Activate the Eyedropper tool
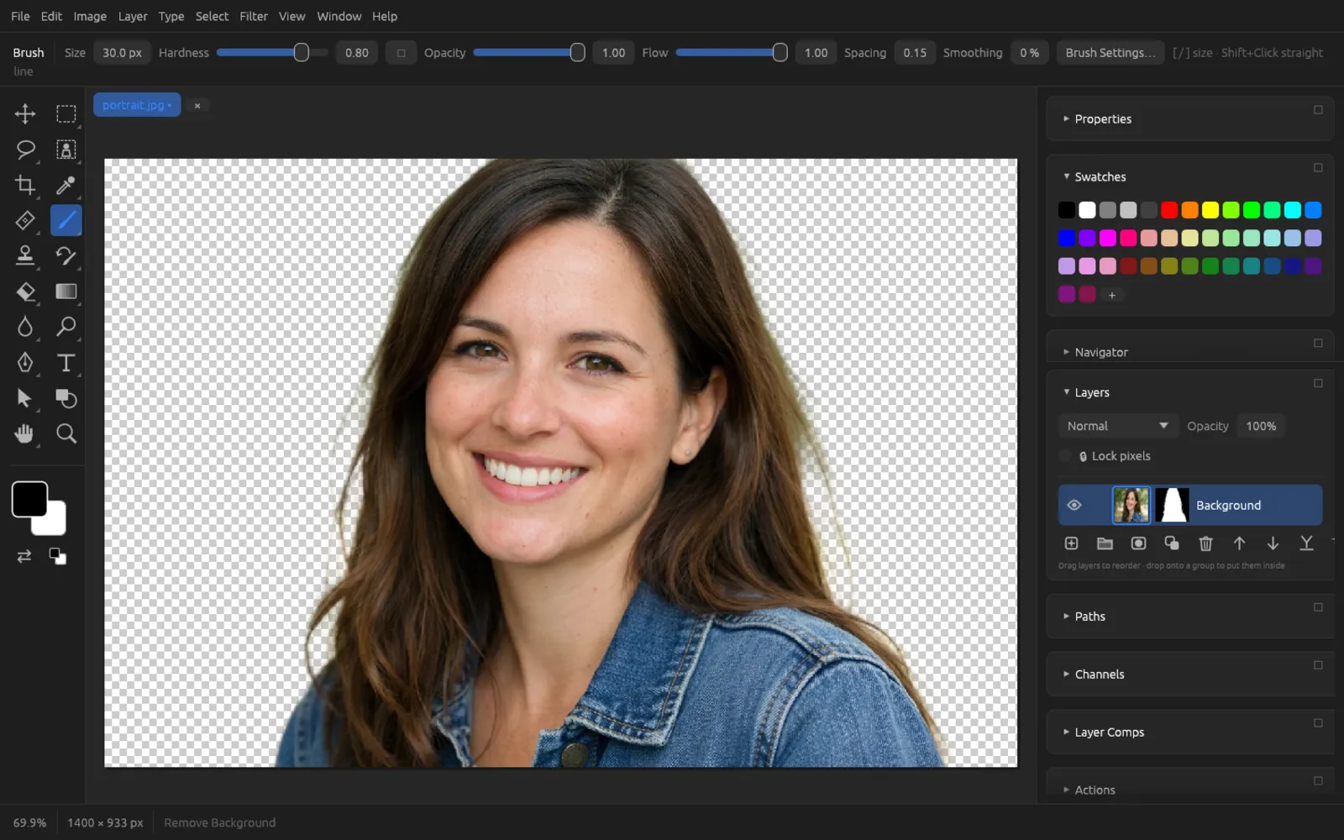Screen dimensions: 1344x840 [66, 185]
